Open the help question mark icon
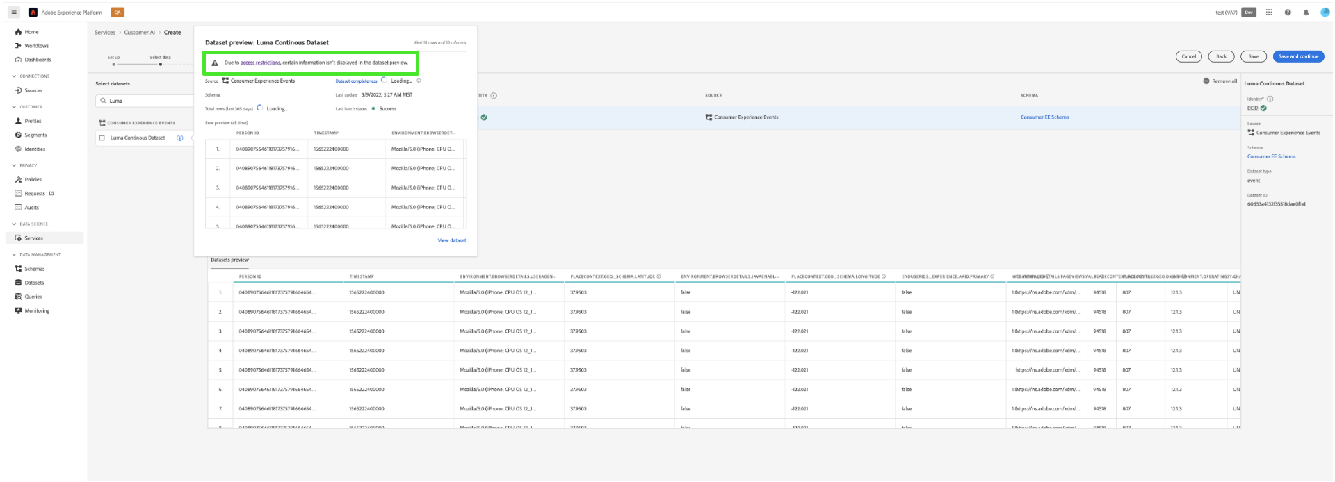Image resolution: width=1335 pixels, height=482 pixels. [x=1288, y=13]
